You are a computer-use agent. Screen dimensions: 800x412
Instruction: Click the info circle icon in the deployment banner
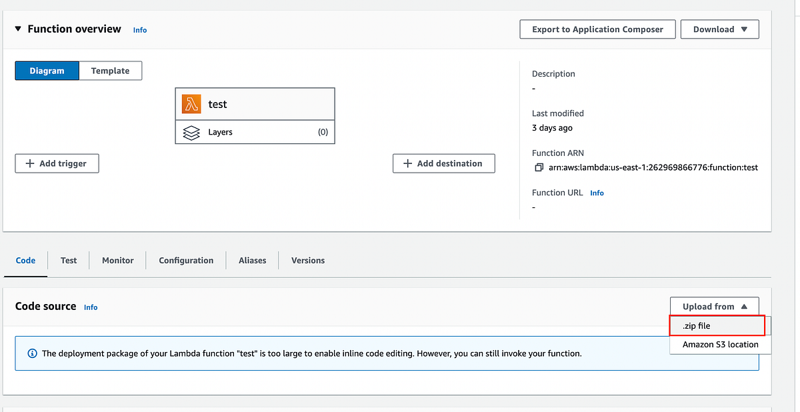click(x=32, y=353)
